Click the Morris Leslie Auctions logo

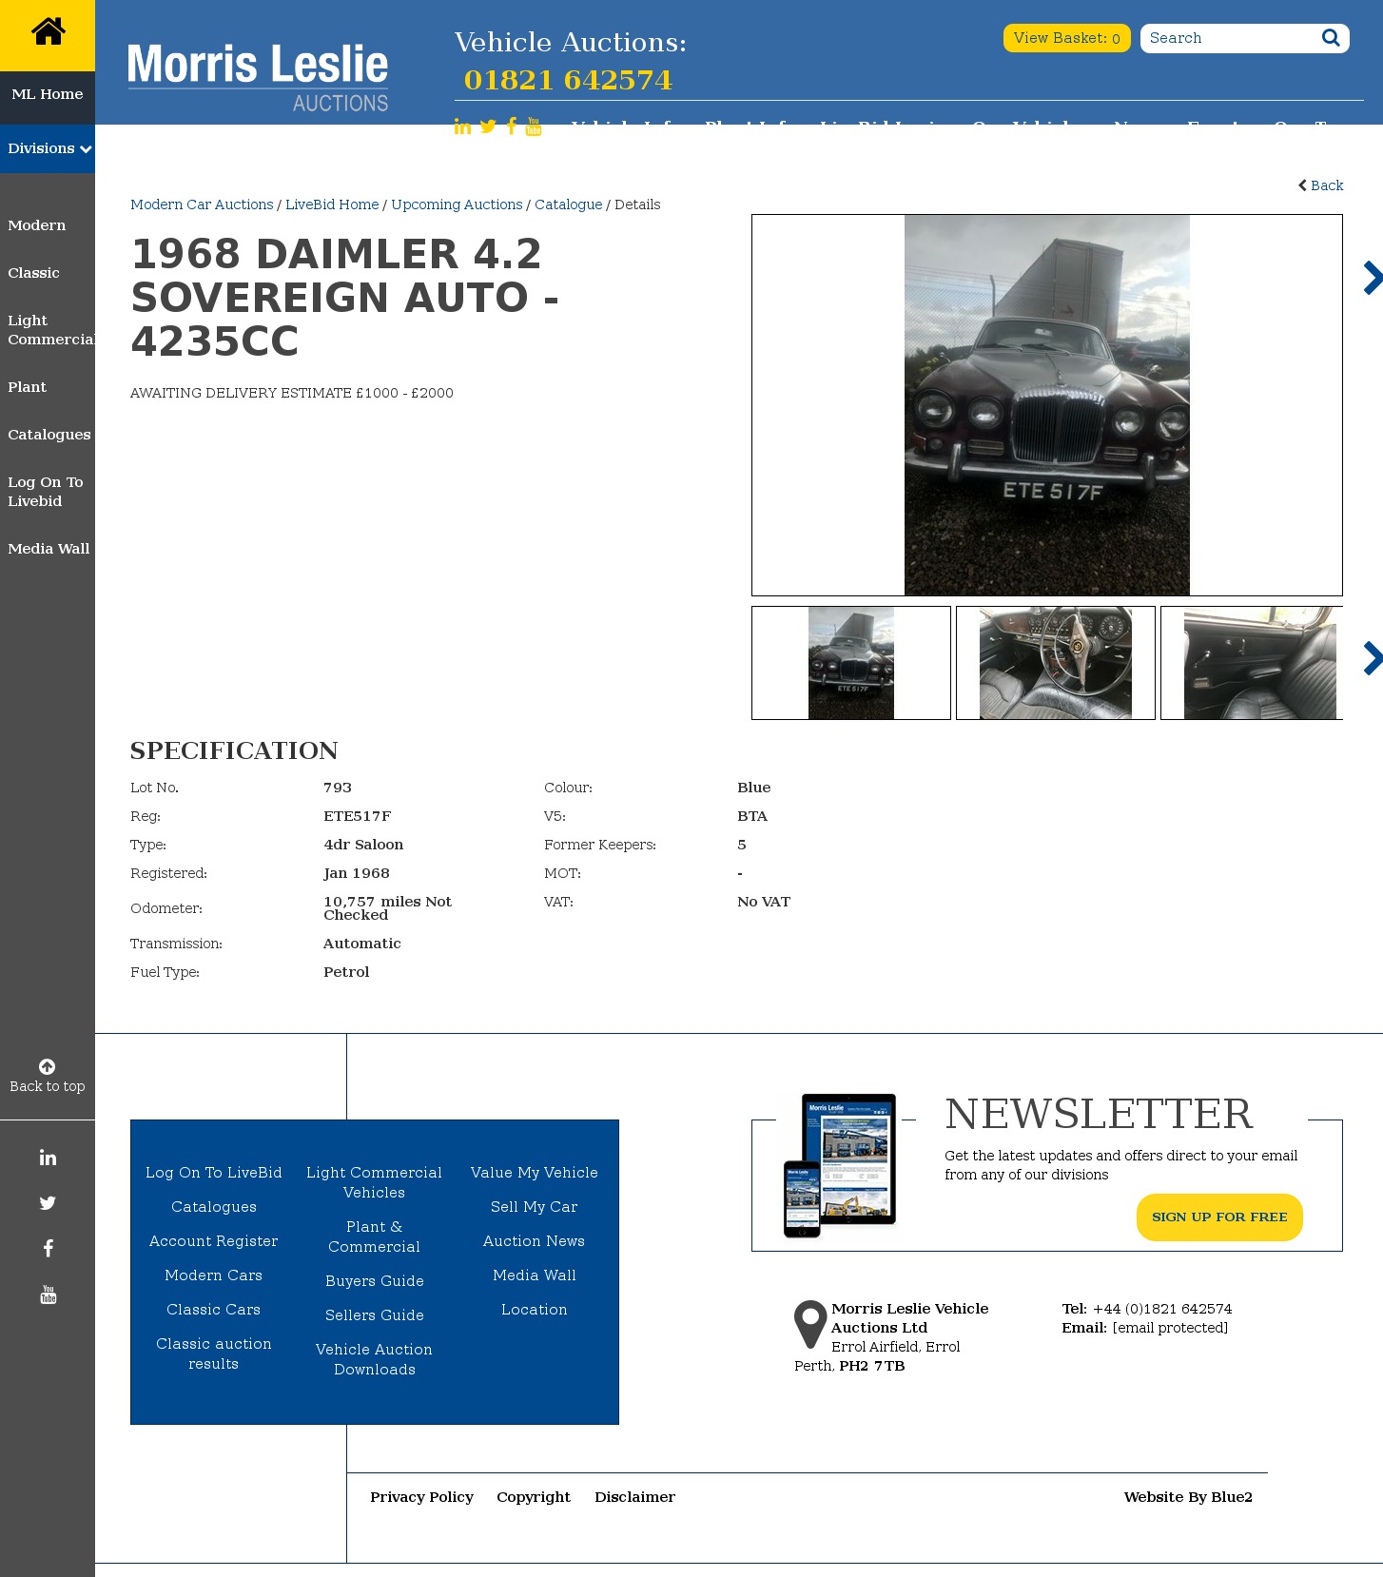[x=258, y=77]
